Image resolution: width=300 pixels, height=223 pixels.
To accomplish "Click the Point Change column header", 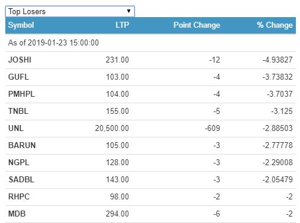I will (x=197, y=25).
